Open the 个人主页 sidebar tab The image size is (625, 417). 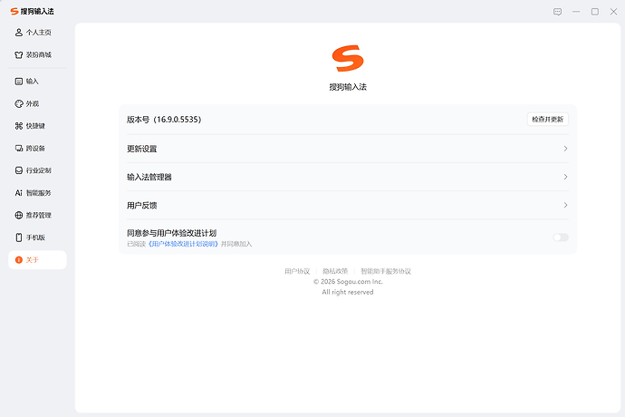coord(37,33)
